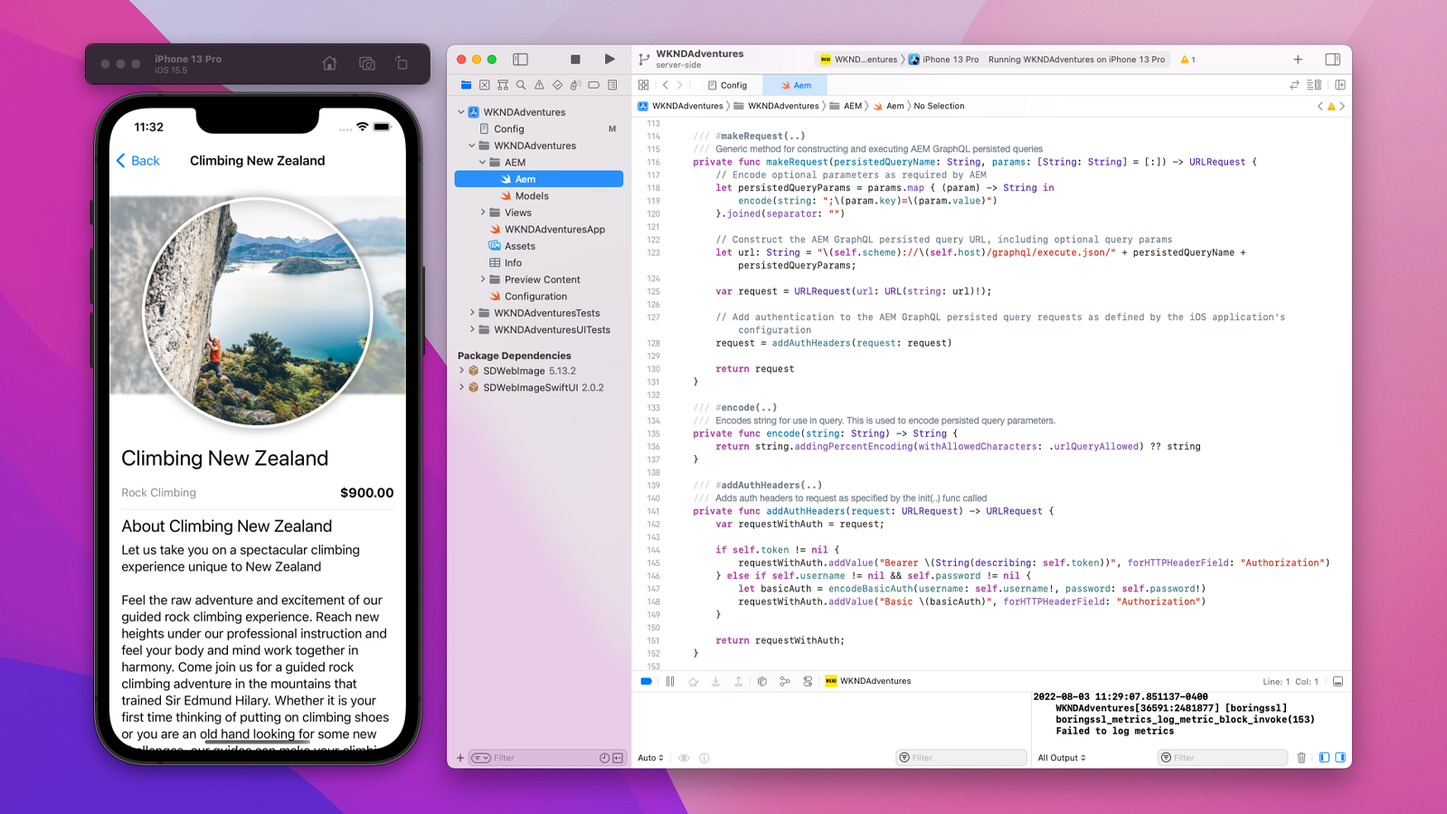1447x814 pixels.
Task: Click the Run (play) button in Xcode
Action: (x=610, y=60)
